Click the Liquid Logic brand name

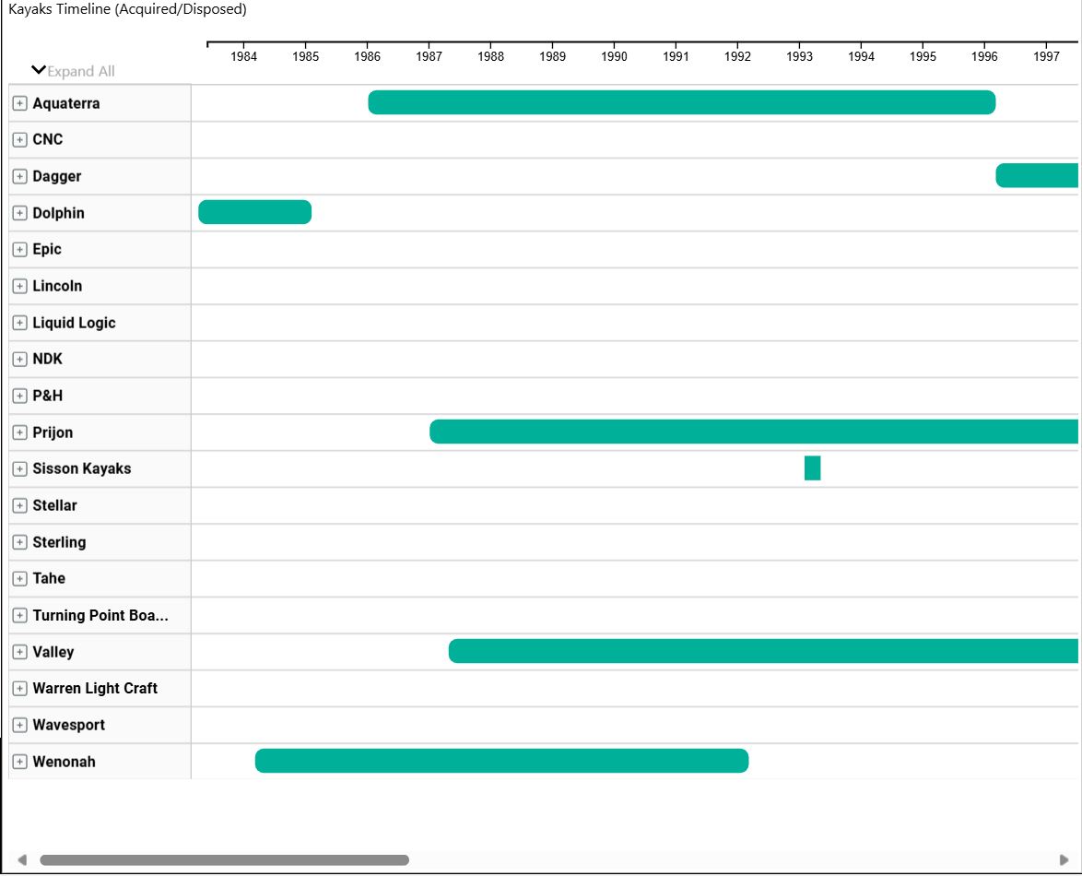(x=74, y=323)
